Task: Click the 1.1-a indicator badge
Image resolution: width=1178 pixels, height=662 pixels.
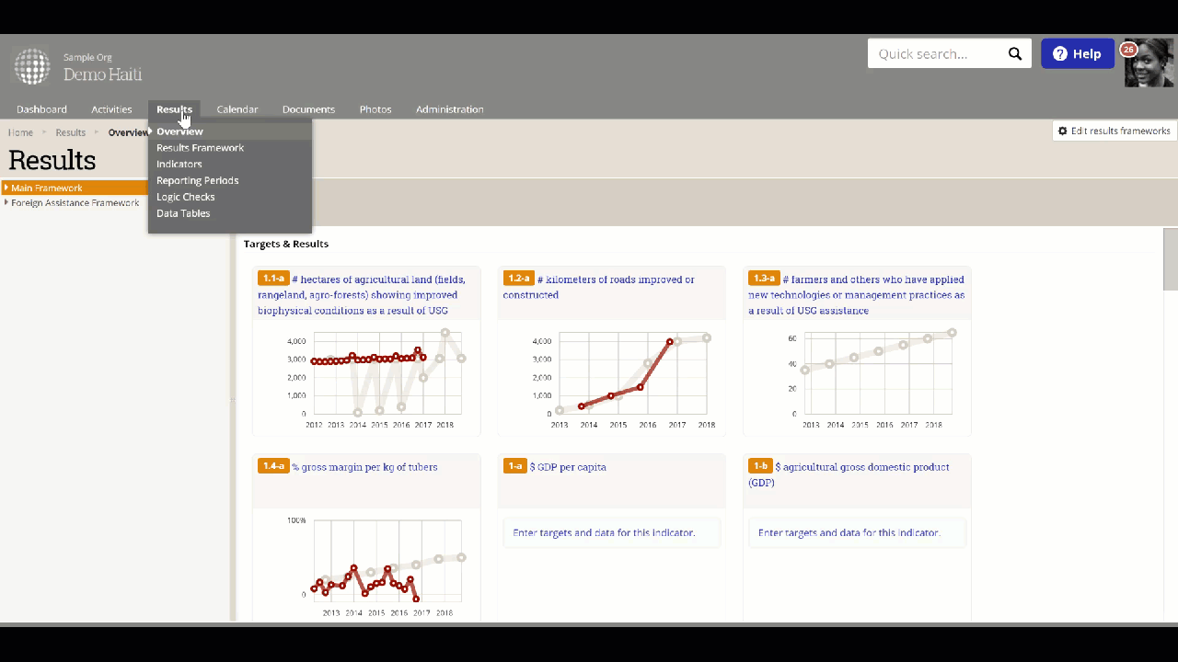Action: [273, 278]
